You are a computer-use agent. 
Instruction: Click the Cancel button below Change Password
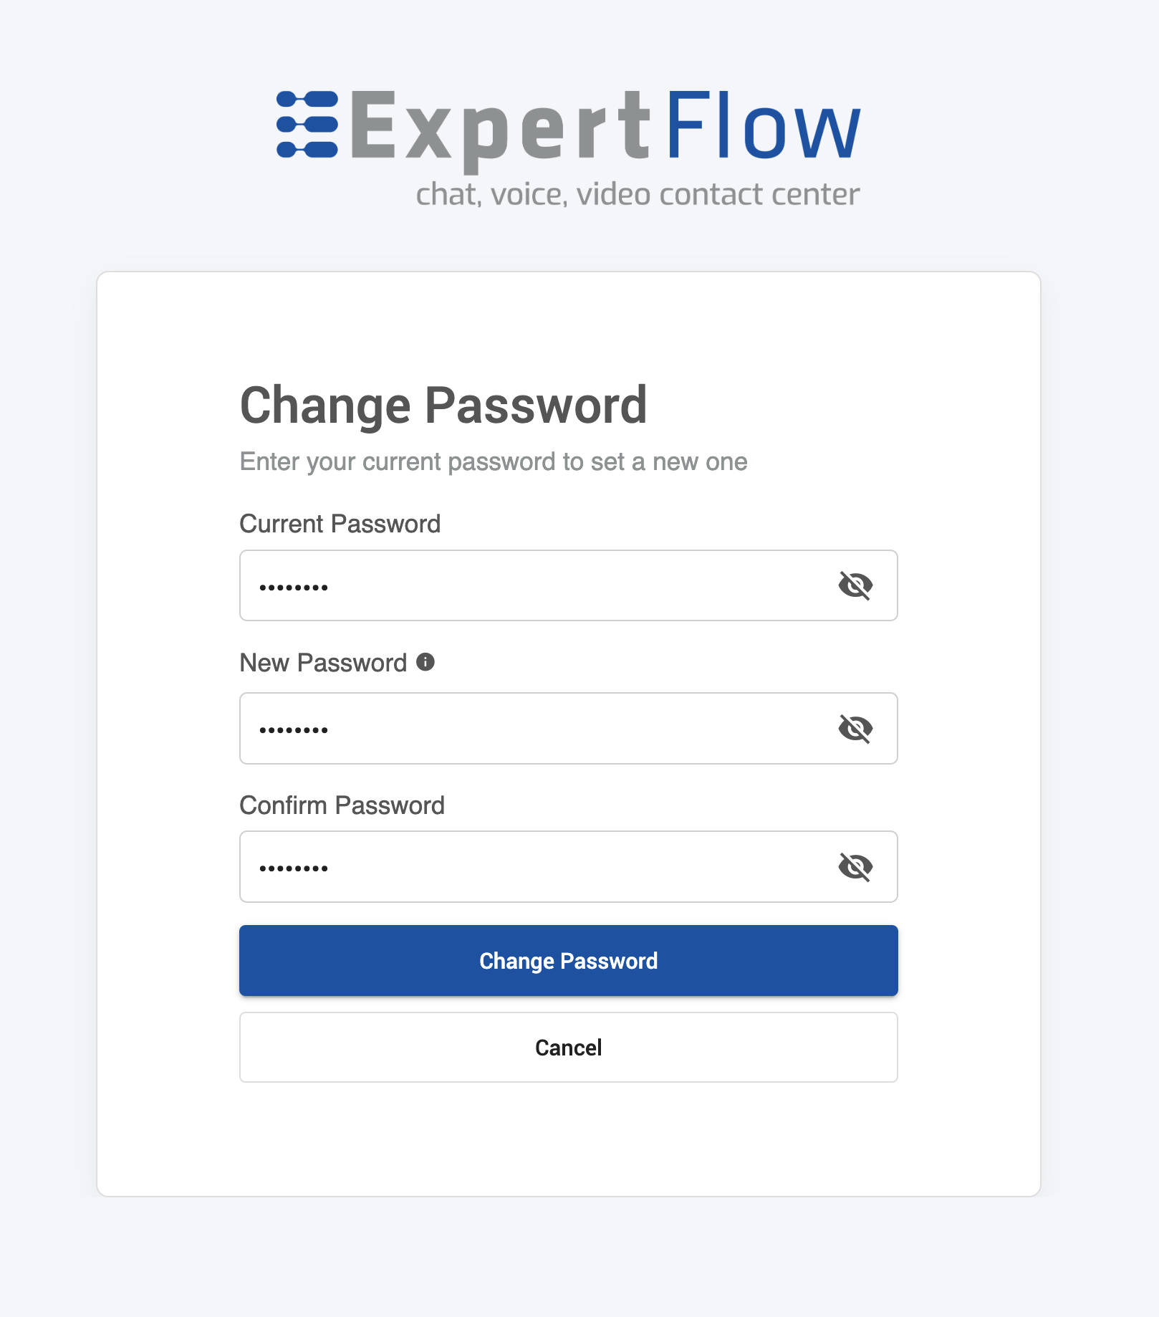(x=568, y=1047)
